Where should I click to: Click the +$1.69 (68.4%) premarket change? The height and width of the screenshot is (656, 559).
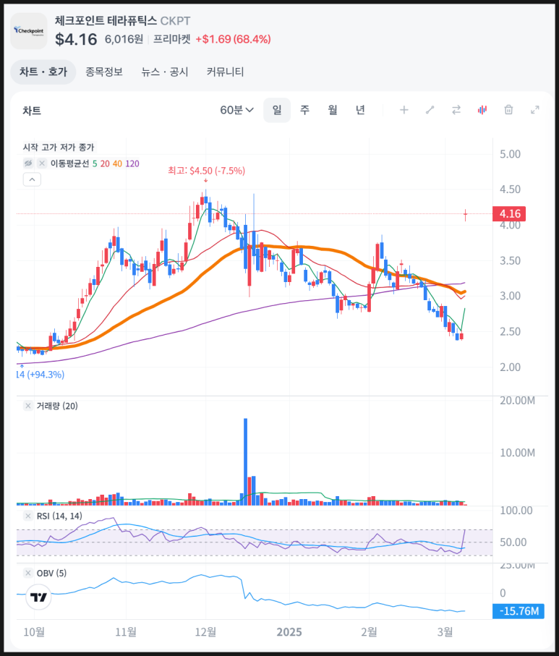233,39
